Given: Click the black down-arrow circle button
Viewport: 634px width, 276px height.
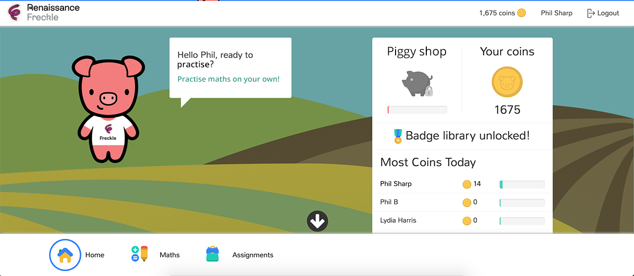Looking at the screenshot, I should coord(317,221).
